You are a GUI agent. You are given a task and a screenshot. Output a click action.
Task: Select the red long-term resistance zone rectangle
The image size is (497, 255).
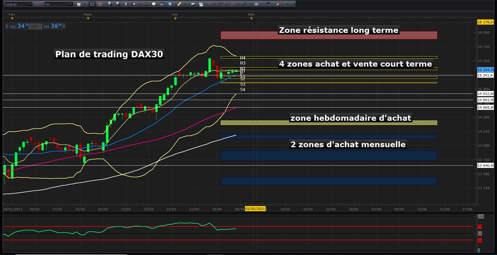pyautogui.click(x=329, y=35)
